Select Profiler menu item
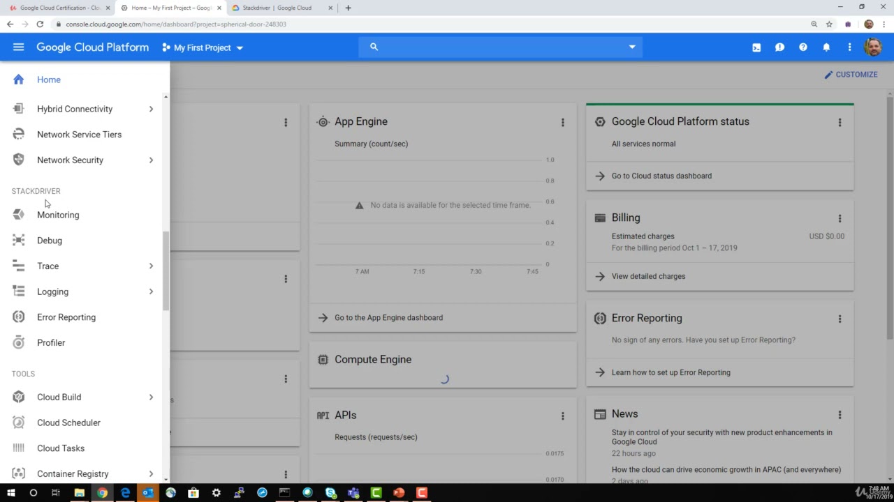The width and height of the screenshot is (894, 502). [x=51, y=342]
